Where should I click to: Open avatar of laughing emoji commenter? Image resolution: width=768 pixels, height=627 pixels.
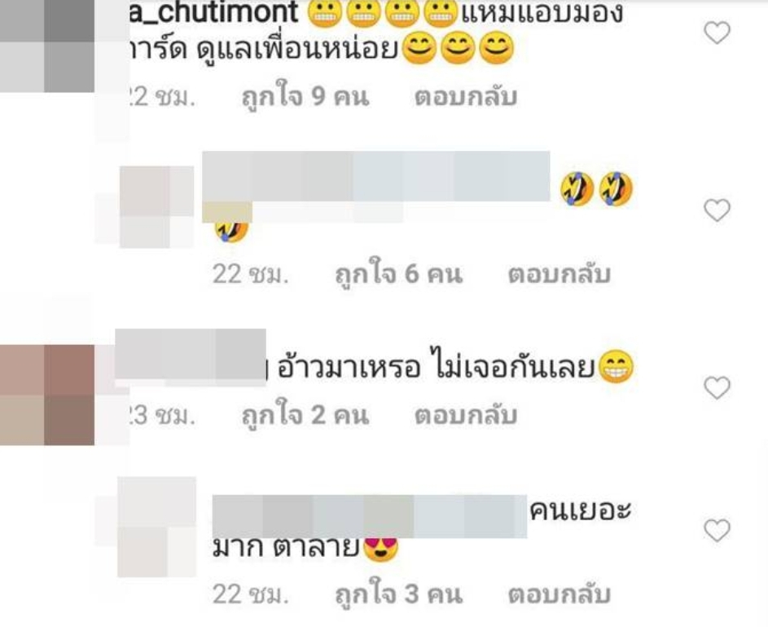156,207
